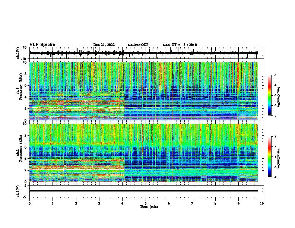The height and width of the screenshot is (228, 295).
Task: Click the ch.3 flat voltage line
Action: coord(144,191)
